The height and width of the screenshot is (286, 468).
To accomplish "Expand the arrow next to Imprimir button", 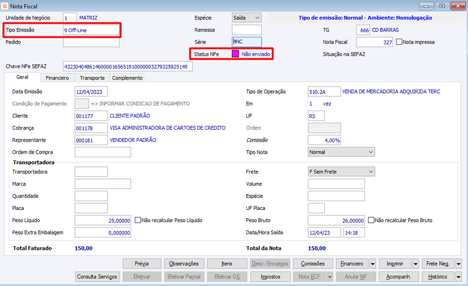I will (416, 264).
